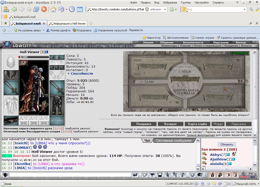Screen dimensions: 260x187
Task: Open the Масштаб:100% zoom dropdown
Action: (x=258, y=184)
